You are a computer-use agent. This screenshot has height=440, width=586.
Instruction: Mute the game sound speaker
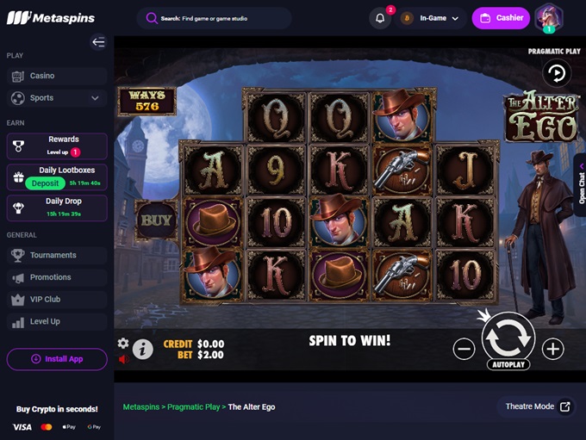(123, 359)
